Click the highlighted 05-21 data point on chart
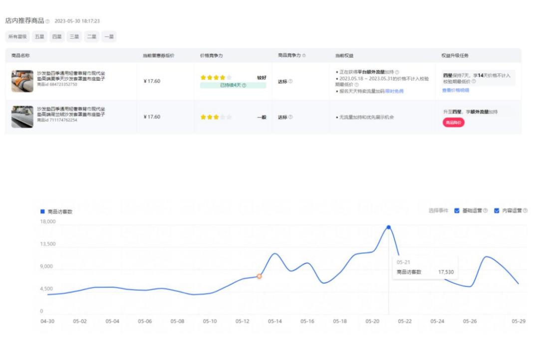The image size is (539, 364). coord(389,227)
